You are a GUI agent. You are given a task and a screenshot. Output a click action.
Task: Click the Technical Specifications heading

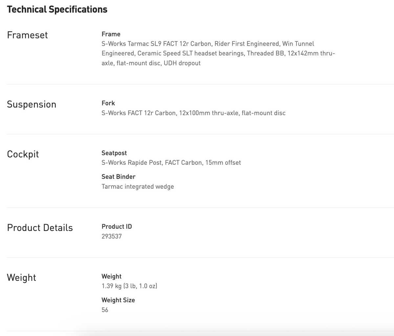coord(57,10)
